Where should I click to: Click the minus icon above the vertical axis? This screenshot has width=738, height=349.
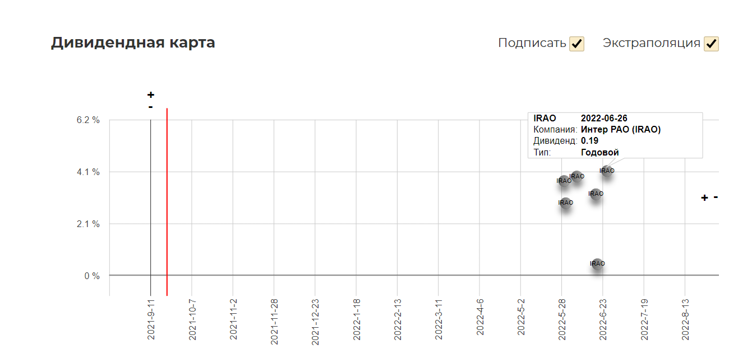[x=150, y=106]
